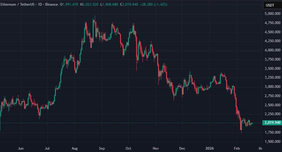Click the 1,750.000 price axis label
The height and width of the screenshot is (152, 282).
pos(272,132)
